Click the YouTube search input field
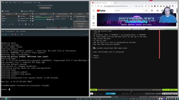Screen dimensions: 179x100 [x=129, y=11]
